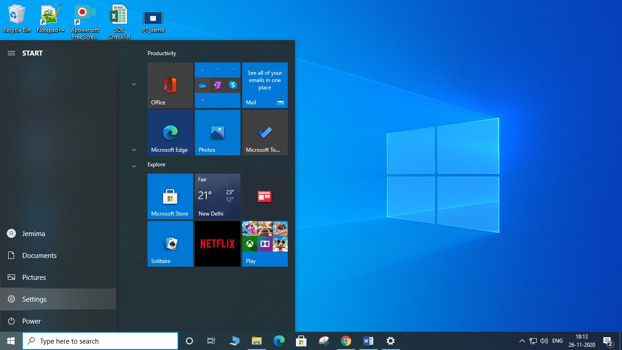This screenshot has width=622, height=350.
Task: Click the OneNote icon in tile folder
Action: (x=218, y=85)
